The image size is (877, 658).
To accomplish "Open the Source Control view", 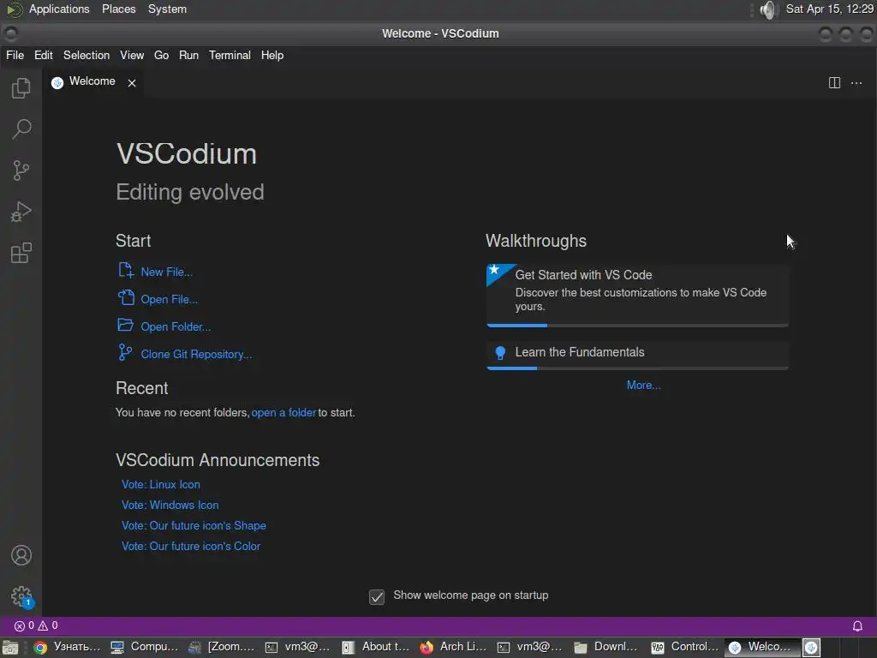I will 21,170.
